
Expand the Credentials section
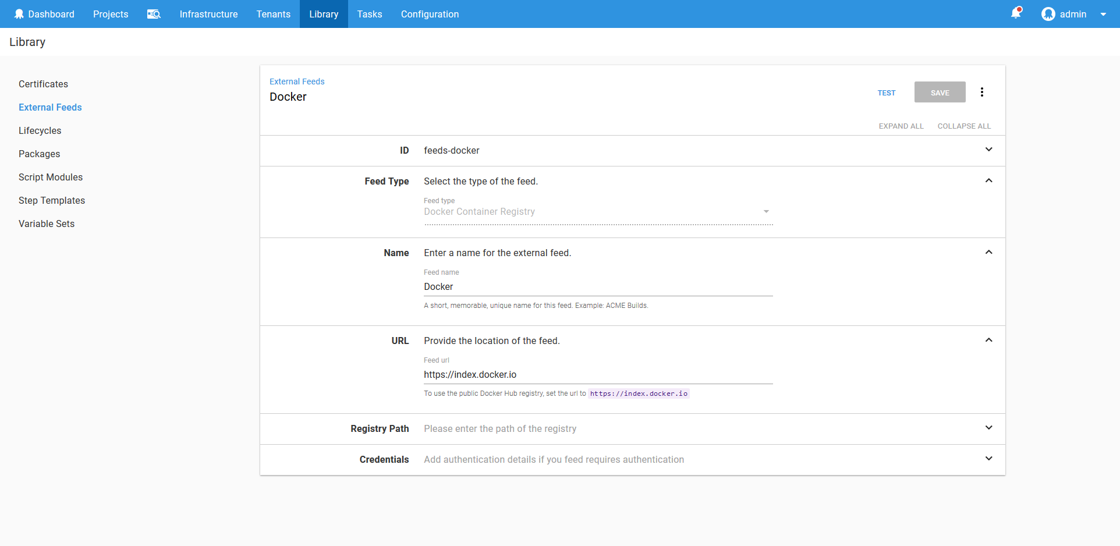[988, 459]
